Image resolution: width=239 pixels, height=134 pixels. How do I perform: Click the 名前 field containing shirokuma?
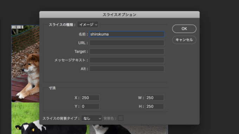point(127,34)
